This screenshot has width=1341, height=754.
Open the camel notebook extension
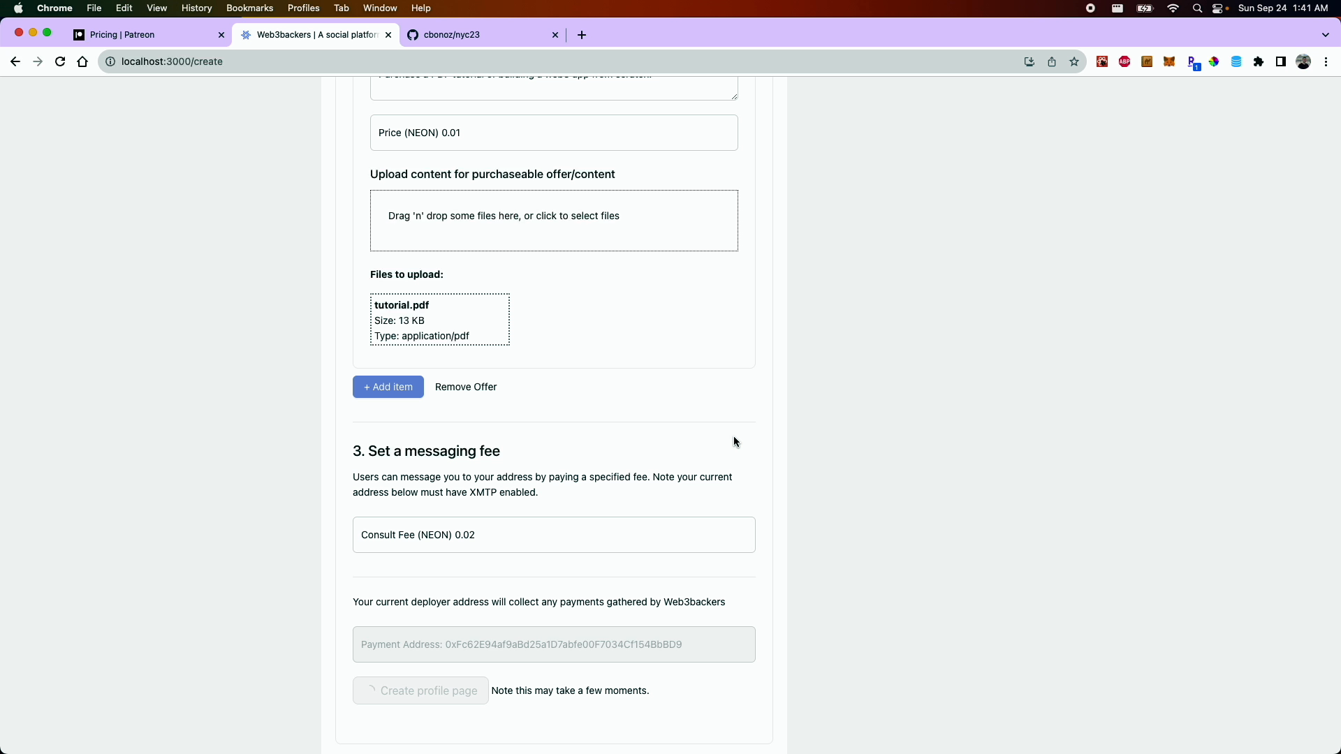(x=1147, y=61)
